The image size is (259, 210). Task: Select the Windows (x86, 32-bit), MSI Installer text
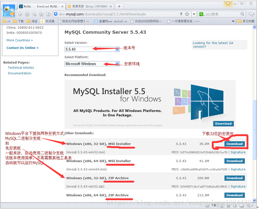pos(99,144)
